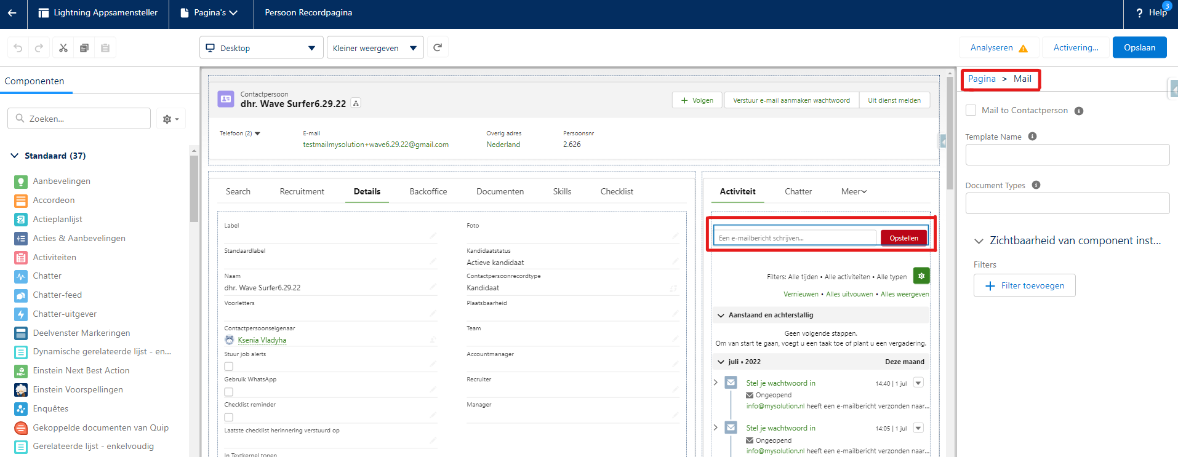Select the Activiteiten component icon

[x=21, y=258]
